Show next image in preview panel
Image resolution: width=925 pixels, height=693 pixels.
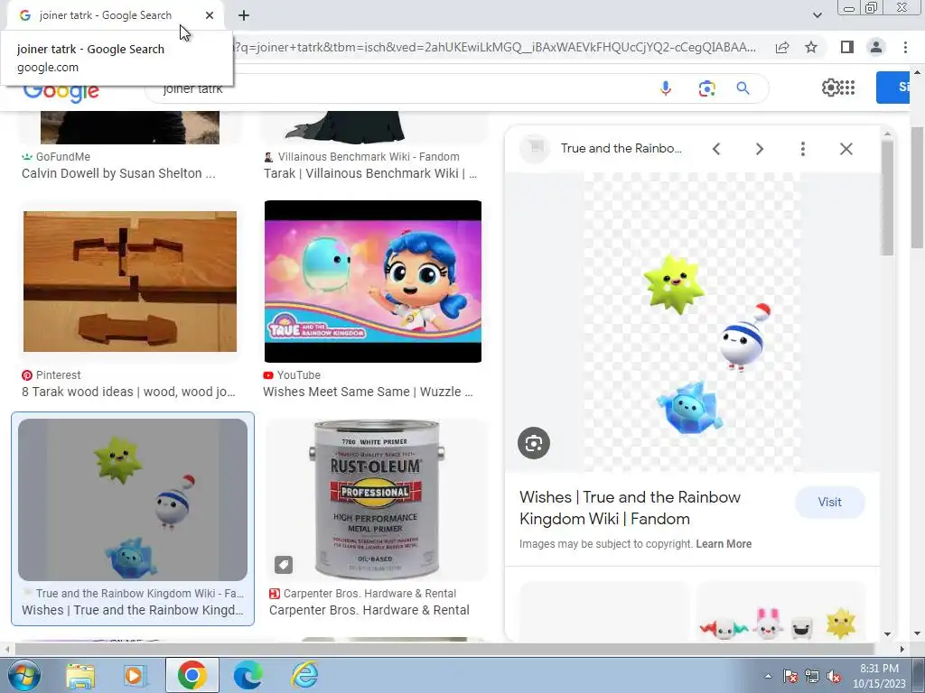click(x=759, y=149)
